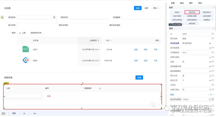The width and height of the screenshot is (216, 117).
Task: Click 预览 link for 文件2
Action: (146, 61)
